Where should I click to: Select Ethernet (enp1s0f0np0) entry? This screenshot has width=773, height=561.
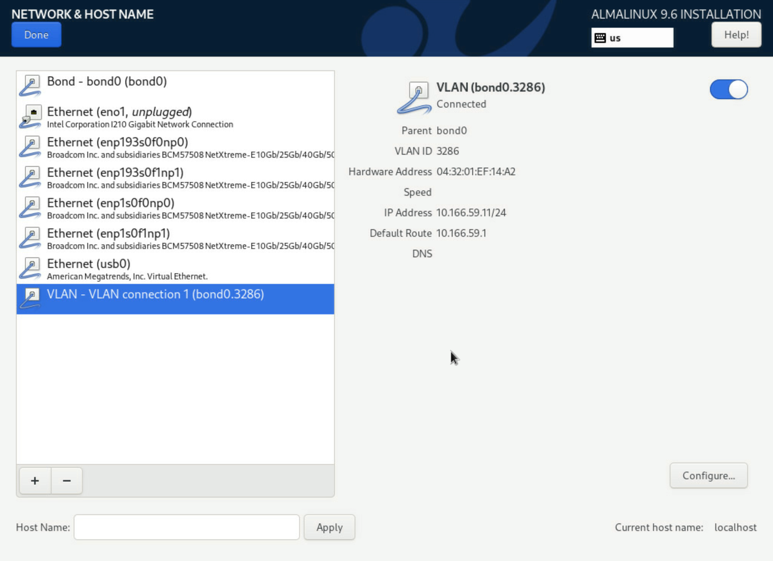click(x=175, y=208)
